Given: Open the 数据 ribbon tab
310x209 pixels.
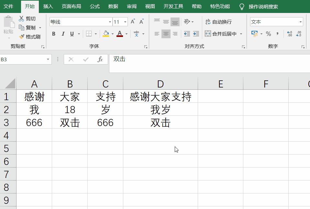Looking at the screenshot, I should (x=113, y=6).
